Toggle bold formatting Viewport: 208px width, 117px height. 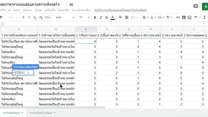[95, 17]
